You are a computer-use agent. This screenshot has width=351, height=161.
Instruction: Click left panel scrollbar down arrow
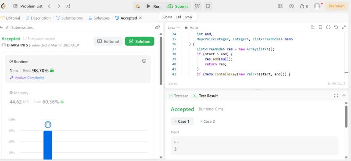coord(161,157)
